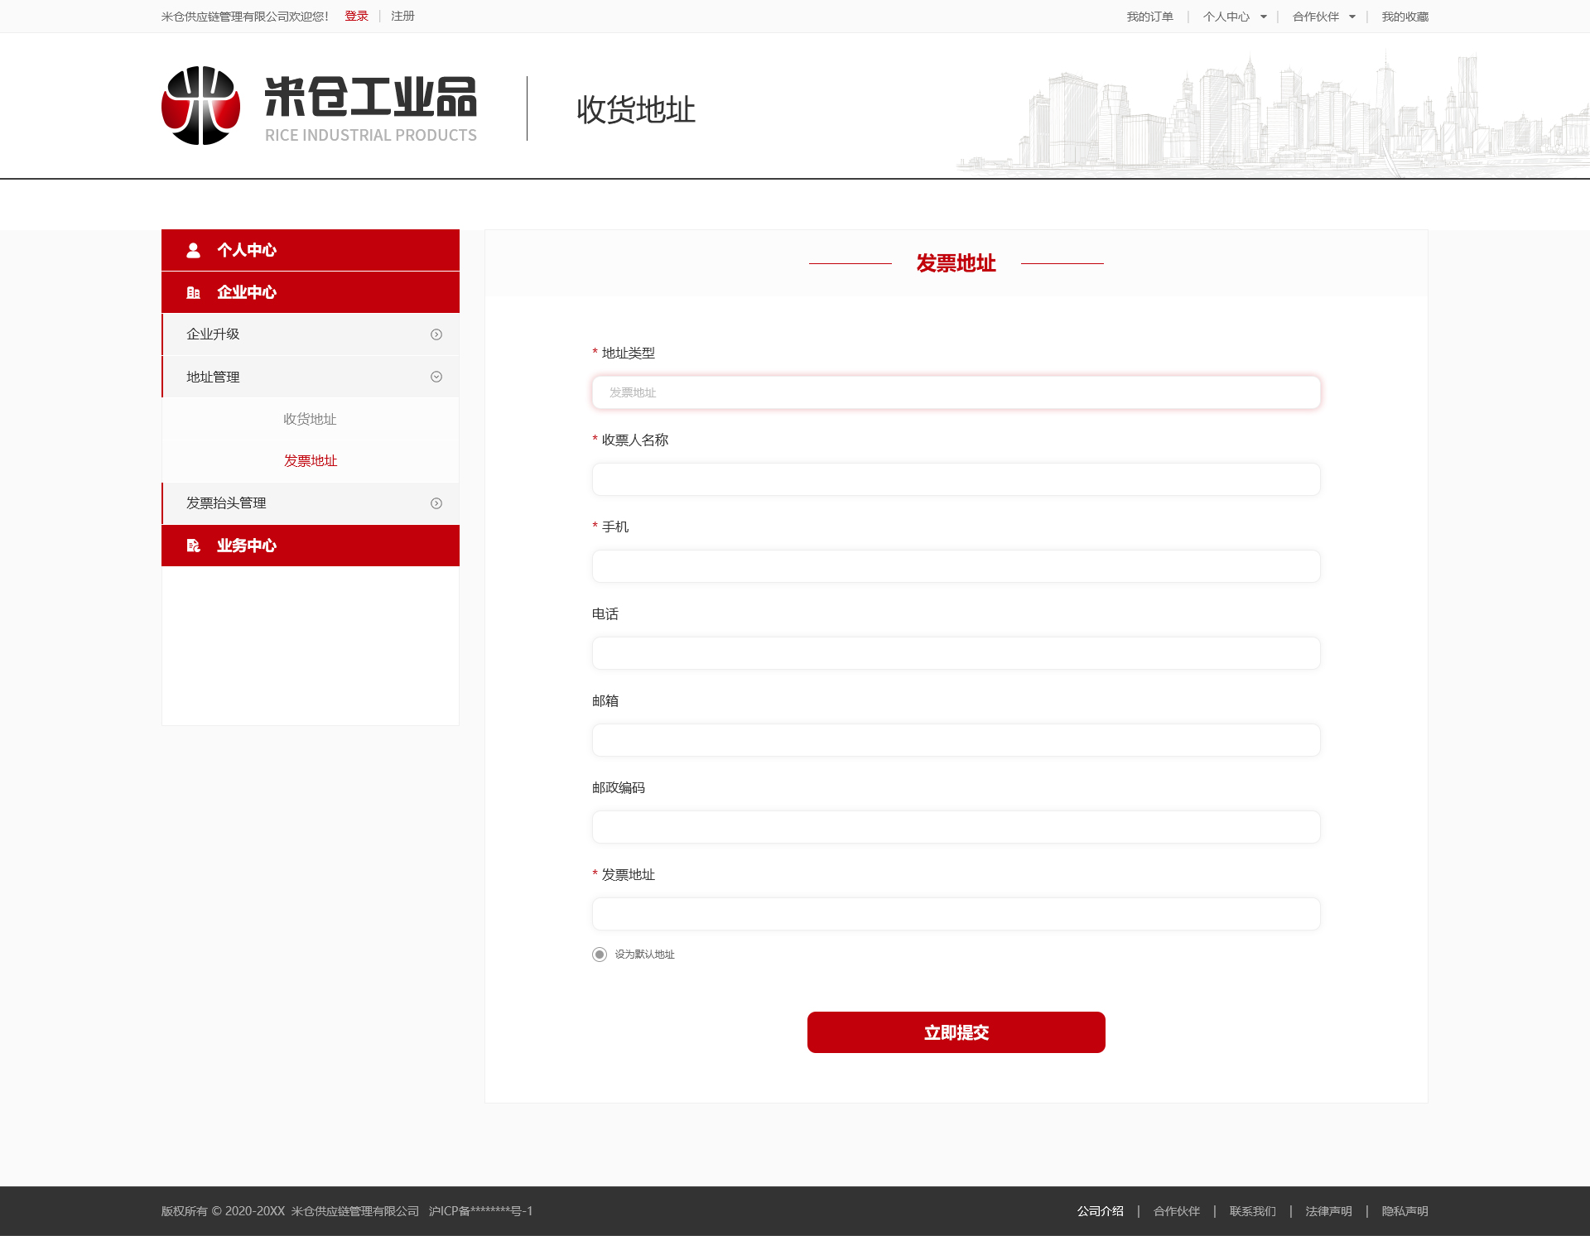
Task: Collapse the 地址管理 section chevron
Action: 436,377
